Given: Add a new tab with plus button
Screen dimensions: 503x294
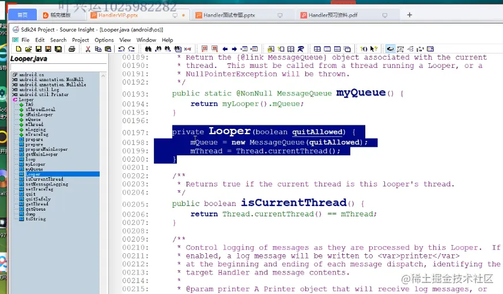Looking at the screenshot, I should click(x=409, y=15).
